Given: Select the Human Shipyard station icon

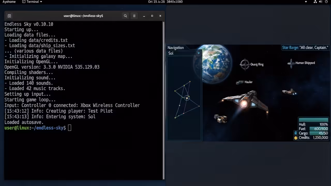Looking at the screenshot, I should pyautogui.click(x=291, y=63).
